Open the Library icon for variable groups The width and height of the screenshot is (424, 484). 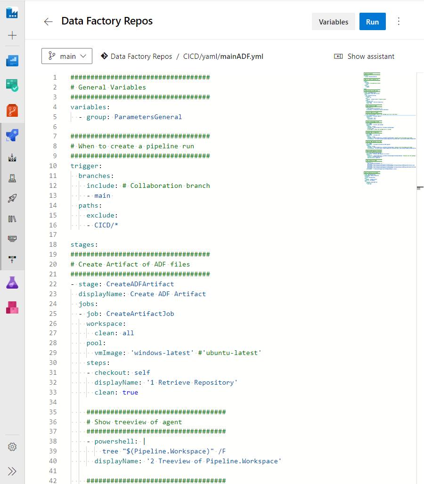tap(12, 218)
